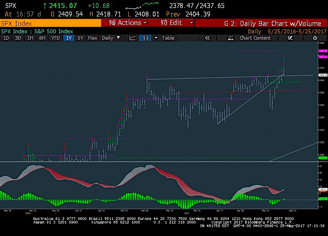Image resolution: width=328 pixels, height=236 pixels.
Task: Set range to 1D
Action: [x=6, y=38]
